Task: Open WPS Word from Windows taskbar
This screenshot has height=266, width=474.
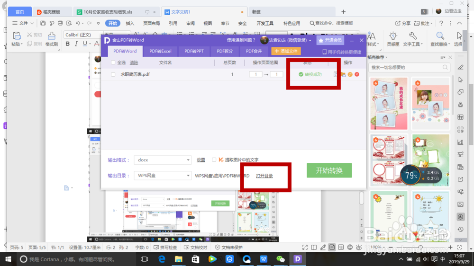Action: point(264,259)
